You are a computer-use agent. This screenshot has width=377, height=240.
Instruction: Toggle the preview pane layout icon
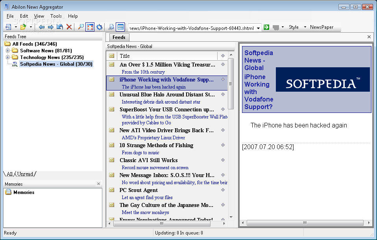(x=120, y=27)
